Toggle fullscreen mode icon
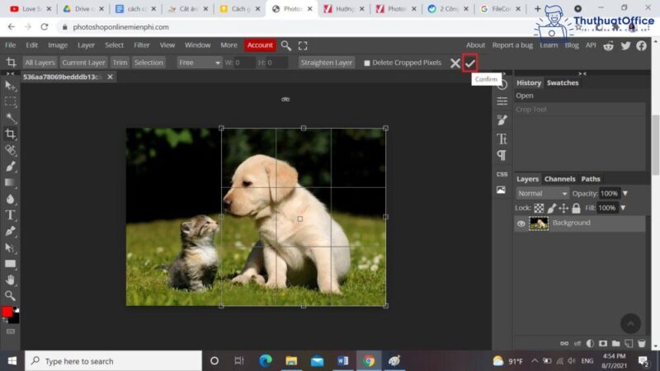 pos(303,45)
